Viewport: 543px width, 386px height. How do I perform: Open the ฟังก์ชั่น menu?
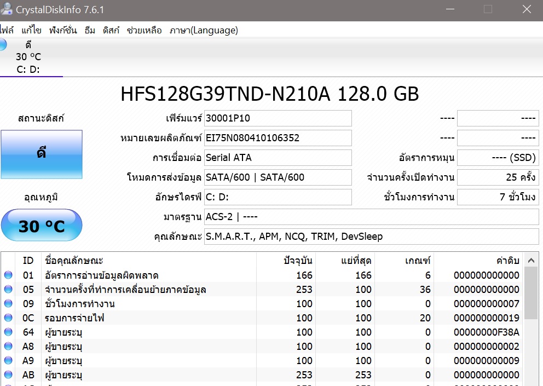[63, 31]
